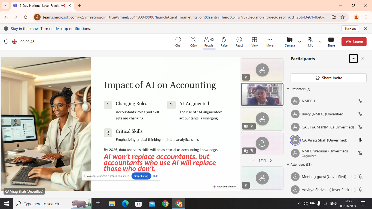Viewport: 372px width, 209px height.
Task: Open the Q&A panel
Action: click(193, 42)
